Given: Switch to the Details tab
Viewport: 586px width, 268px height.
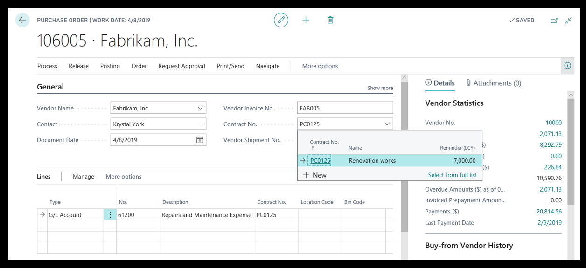Looking at the screenshot, I should (x=439, y=83).
